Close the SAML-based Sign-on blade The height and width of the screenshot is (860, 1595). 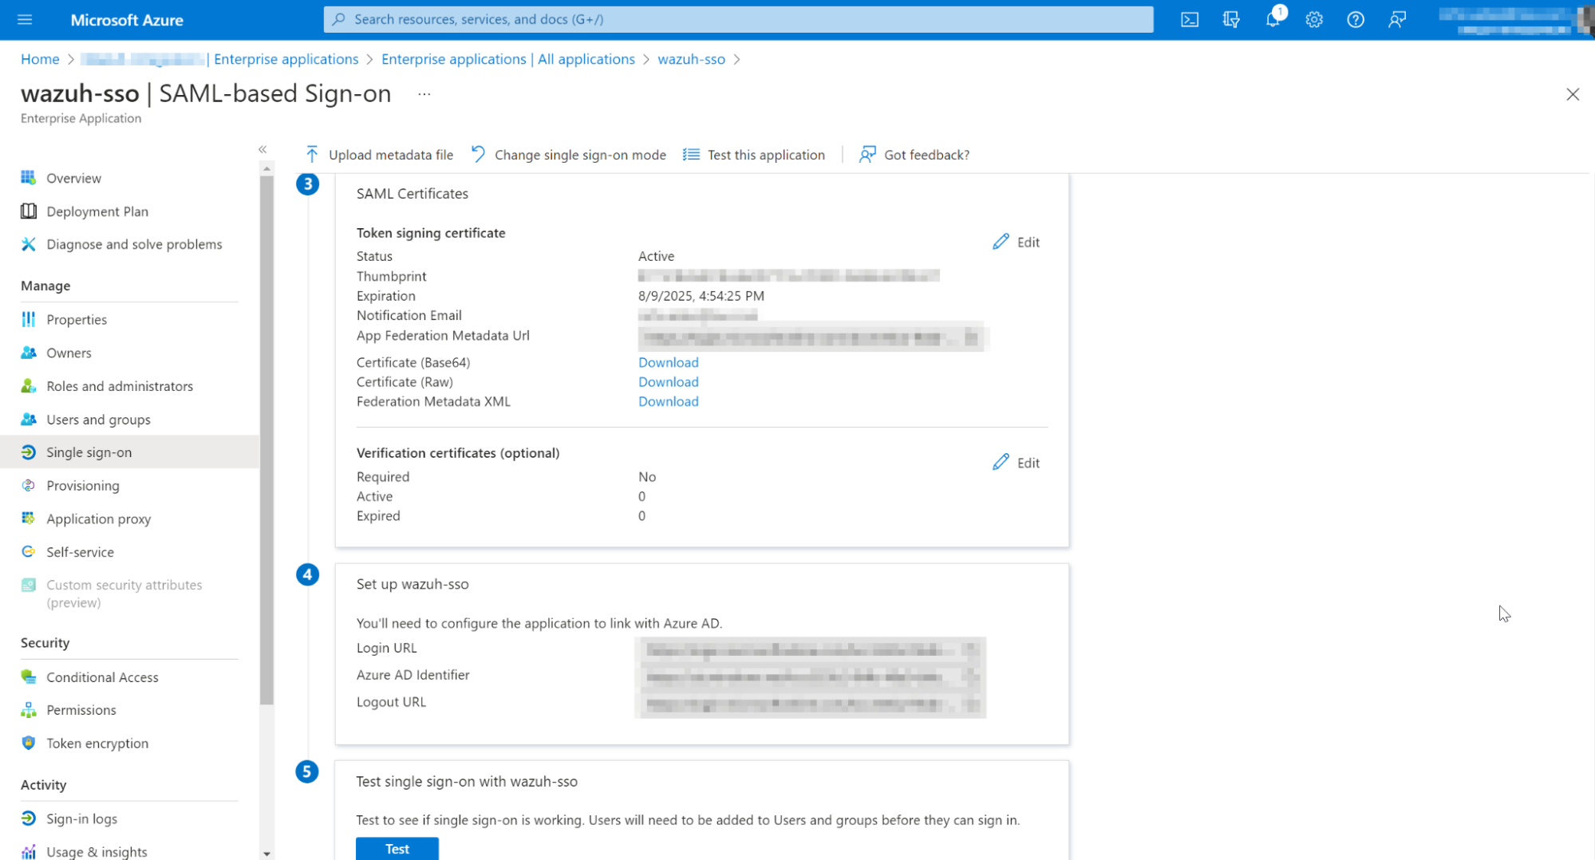(1572, 94)
